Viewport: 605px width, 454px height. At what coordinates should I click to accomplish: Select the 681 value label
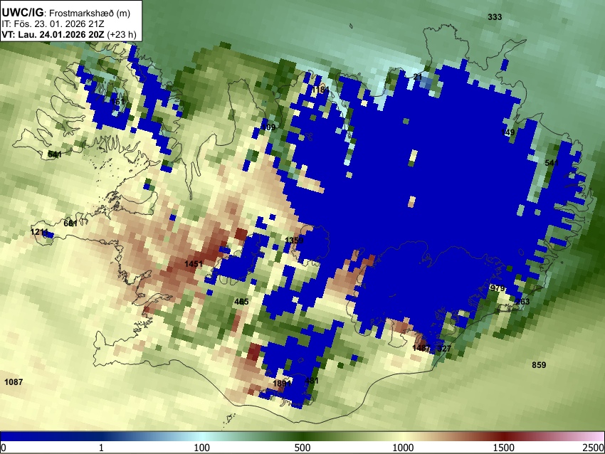pos(70,223)
